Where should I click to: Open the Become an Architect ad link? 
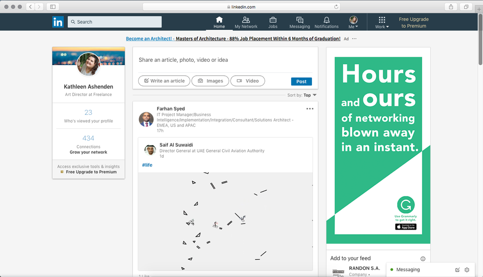233,39
